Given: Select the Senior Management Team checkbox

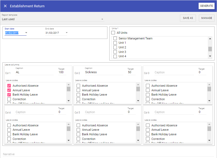Looking at the screenshot, I should [x=115, y=39].
